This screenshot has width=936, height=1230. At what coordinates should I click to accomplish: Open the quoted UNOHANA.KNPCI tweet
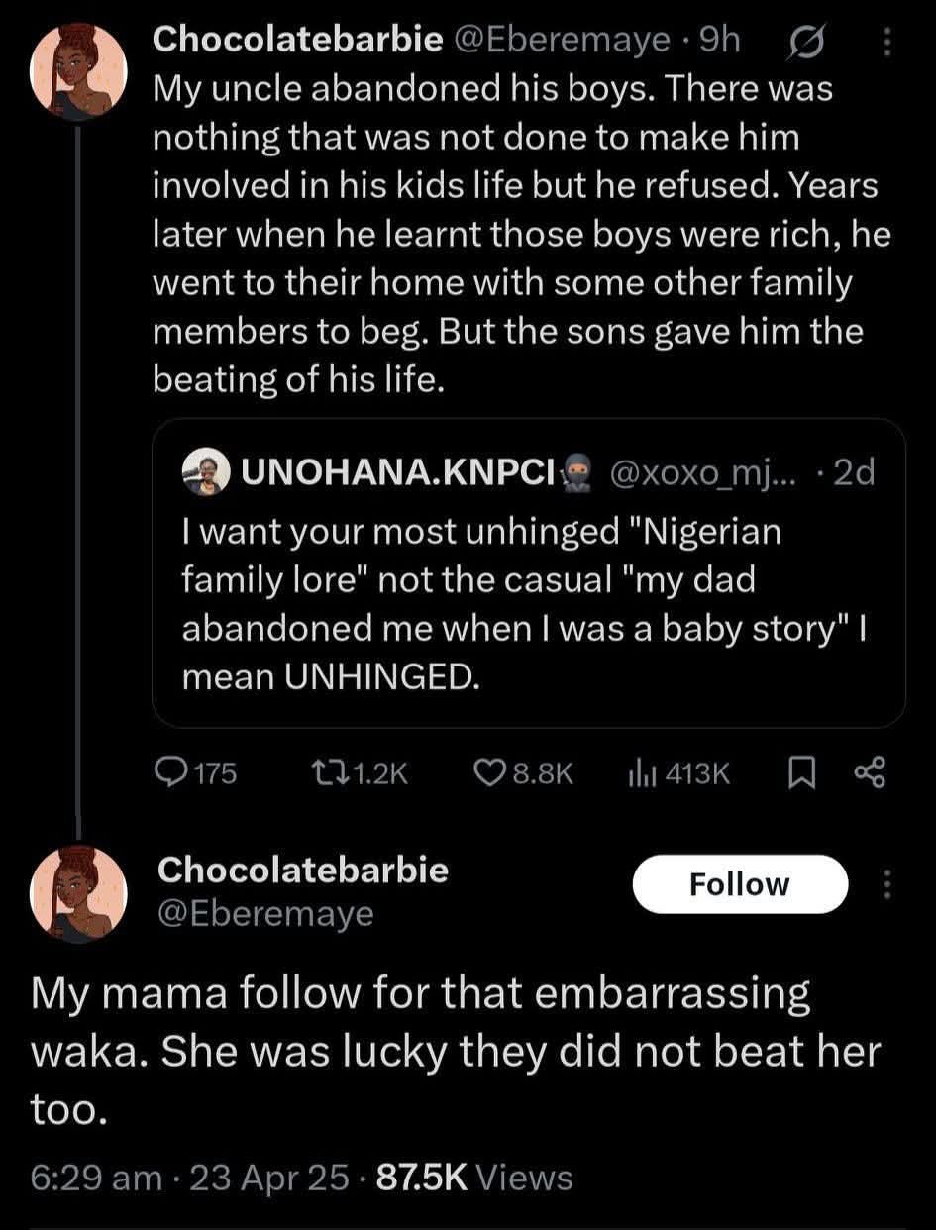pos(528,604)
